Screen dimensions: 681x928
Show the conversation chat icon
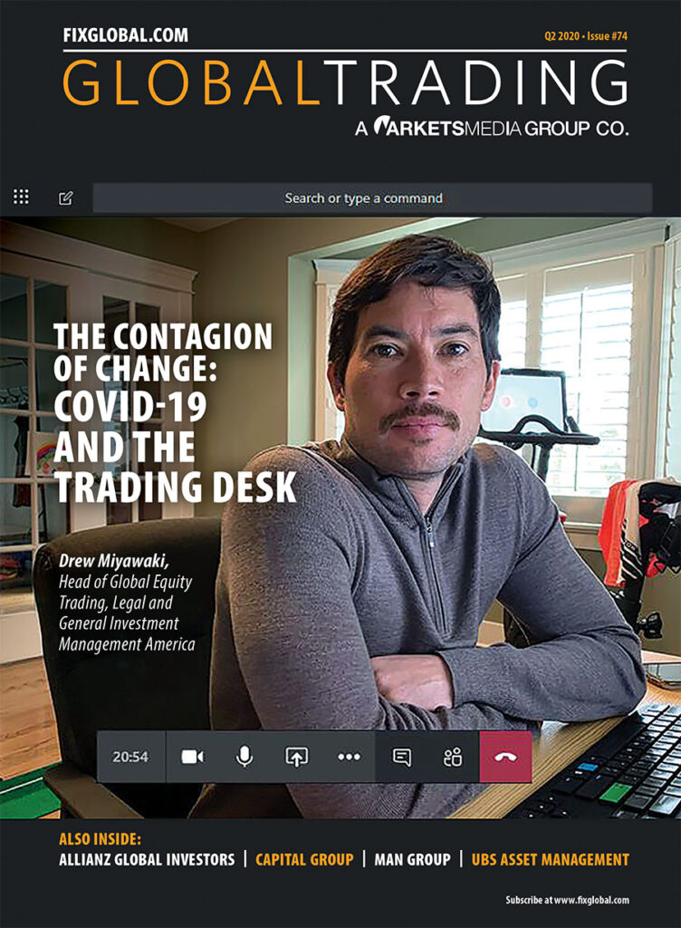(x=402, y=757)
